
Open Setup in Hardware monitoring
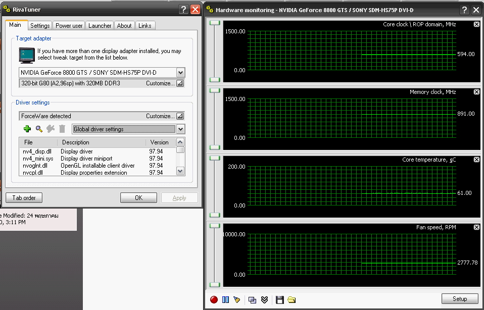coord(460,298)
